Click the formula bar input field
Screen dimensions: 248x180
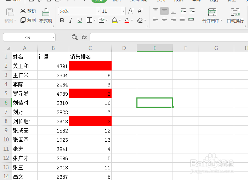coord(169,37)
